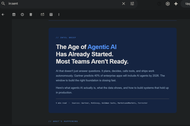Click the Gartner 40% prediction paragraph
Viewport: 190px width, 126px height.
[x=110, y=76]
